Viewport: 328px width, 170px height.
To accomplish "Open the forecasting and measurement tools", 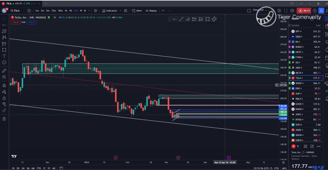I will click(x=4, y=44).
